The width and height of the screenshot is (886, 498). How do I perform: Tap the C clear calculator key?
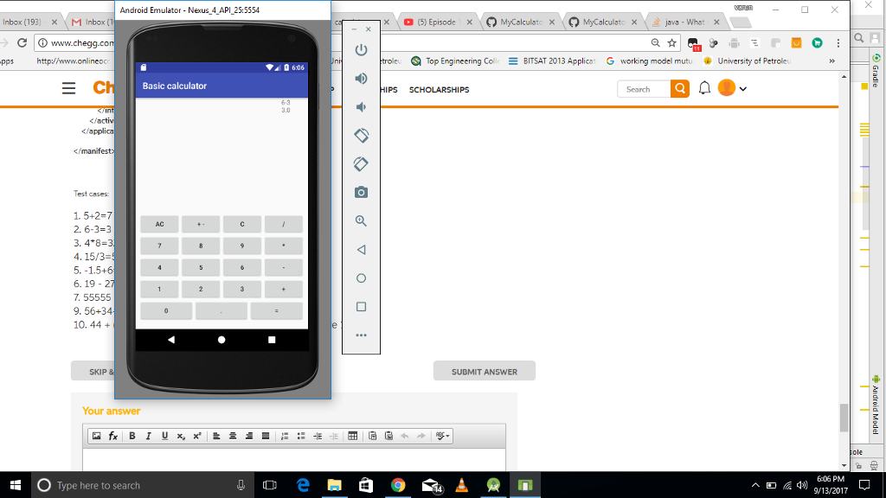pyautogui.click(x=242, y=224)
